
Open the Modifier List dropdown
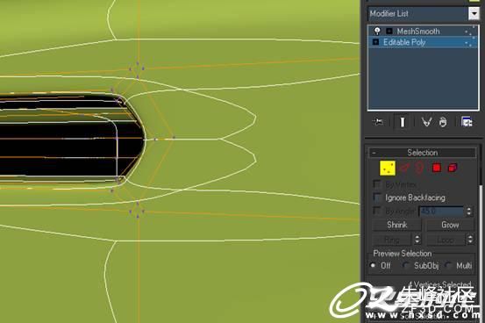(474, 14)
